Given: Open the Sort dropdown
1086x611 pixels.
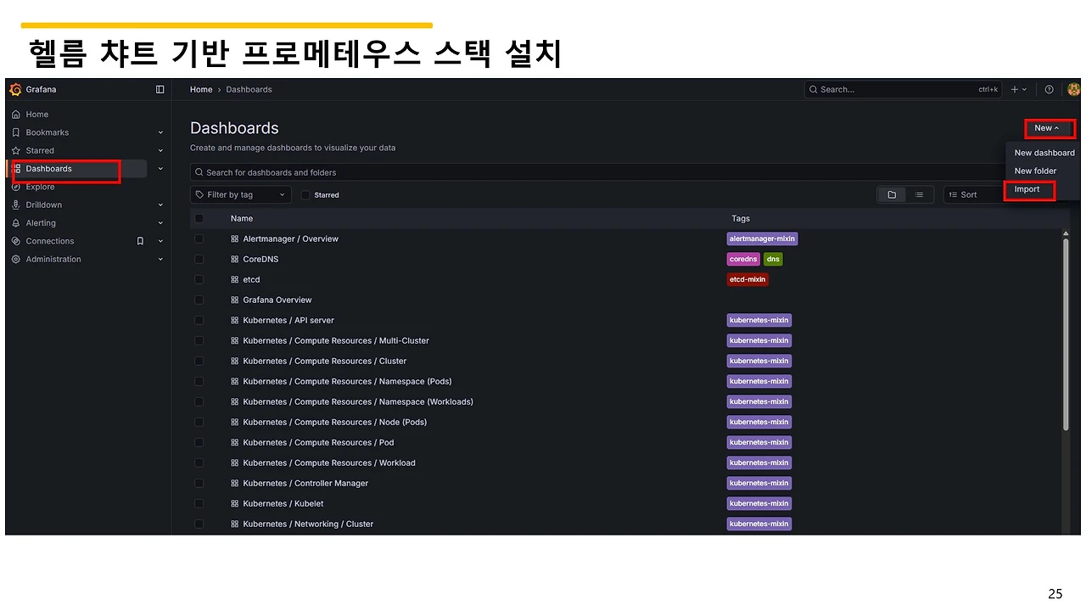Looking at the screenshot, I should coord(970,194).
